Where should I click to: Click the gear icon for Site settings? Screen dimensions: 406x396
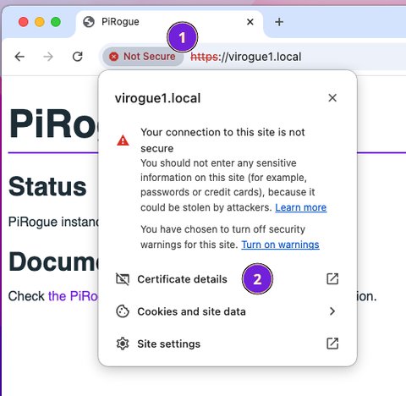[123, 344]
